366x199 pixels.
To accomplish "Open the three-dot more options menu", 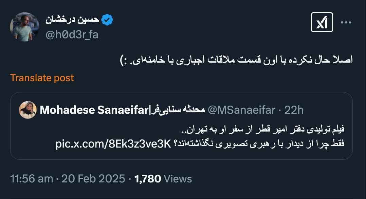I will [x=346, y=22].
